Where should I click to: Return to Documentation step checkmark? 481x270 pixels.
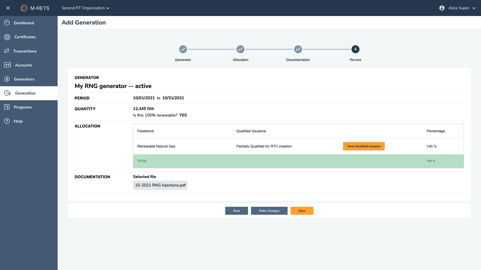click(x=298, y=49)
